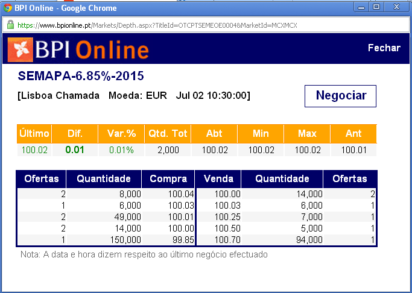The image size is (412, 293).
Task: Click sell quantity 7,000
Action: coord(312,217)
